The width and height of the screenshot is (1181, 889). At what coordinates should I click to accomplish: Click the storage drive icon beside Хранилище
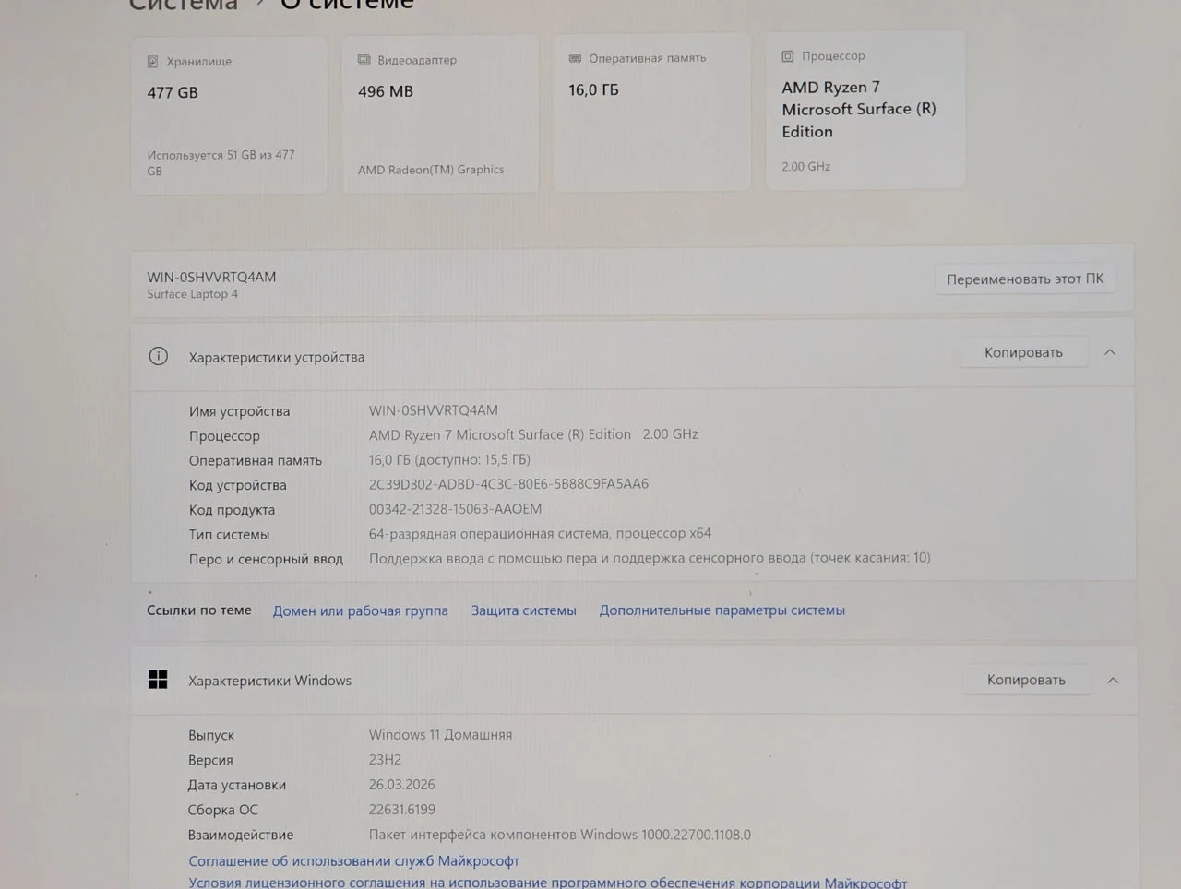pos(152,62)
